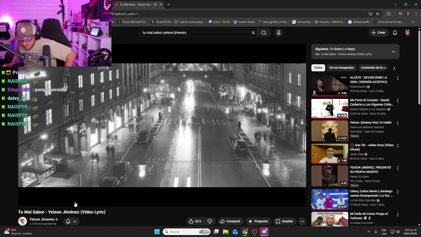421x237 pixels.
Task: Open options for Que Tal - Julian Daza
Action: (x=398, y=145)
